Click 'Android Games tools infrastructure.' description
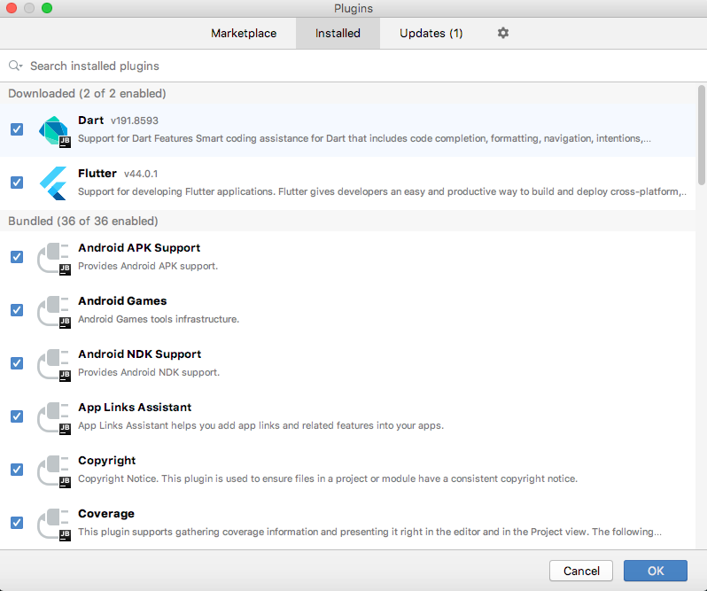The width and height of the screenshot is (707, 591). tap(159, 319)
